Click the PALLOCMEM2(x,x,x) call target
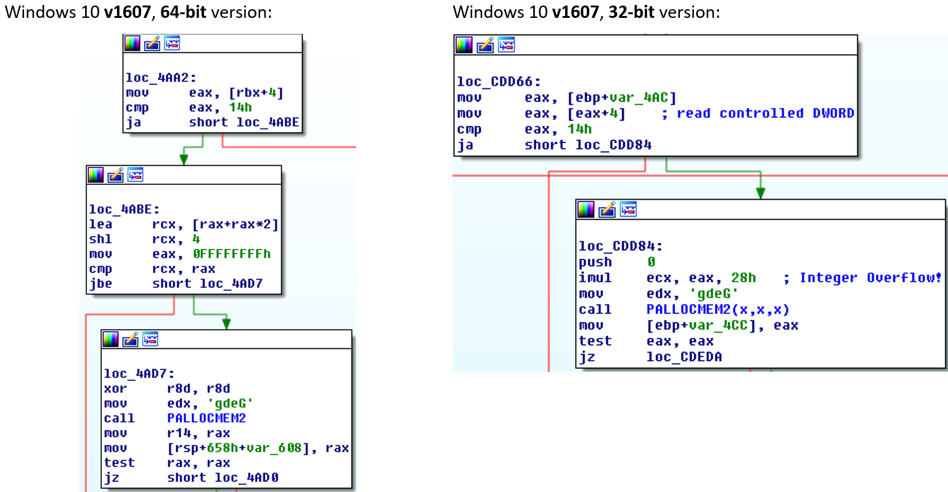The height and width of the screenshot is (492, 948). 717,310
